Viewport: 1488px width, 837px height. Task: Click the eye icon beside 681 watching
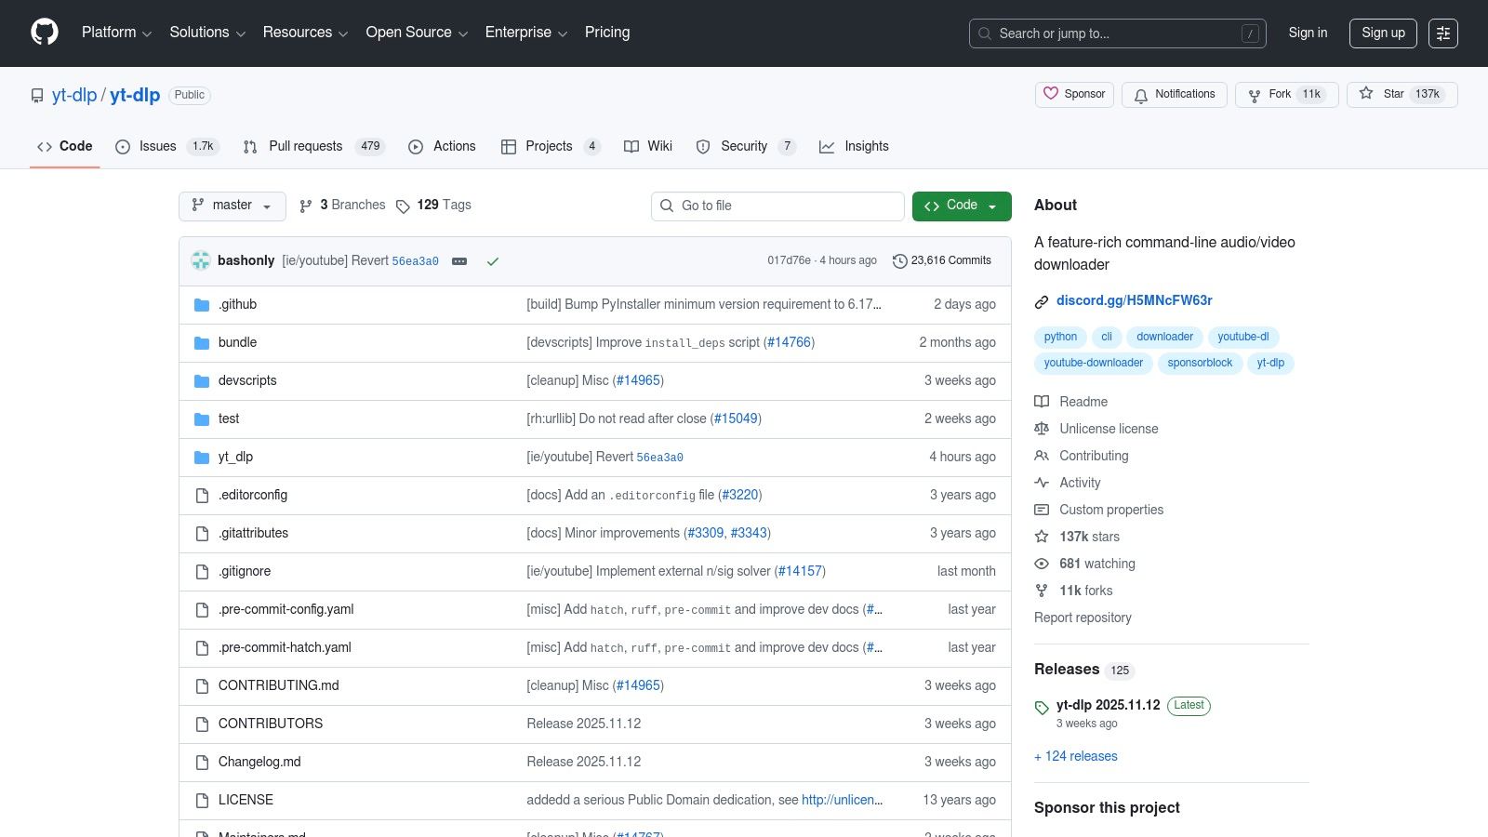[1042, 564]
